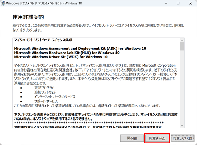The image size is (197, 145).
Task: Accept the license with 同意する(A)
Action: coord(157,138)
